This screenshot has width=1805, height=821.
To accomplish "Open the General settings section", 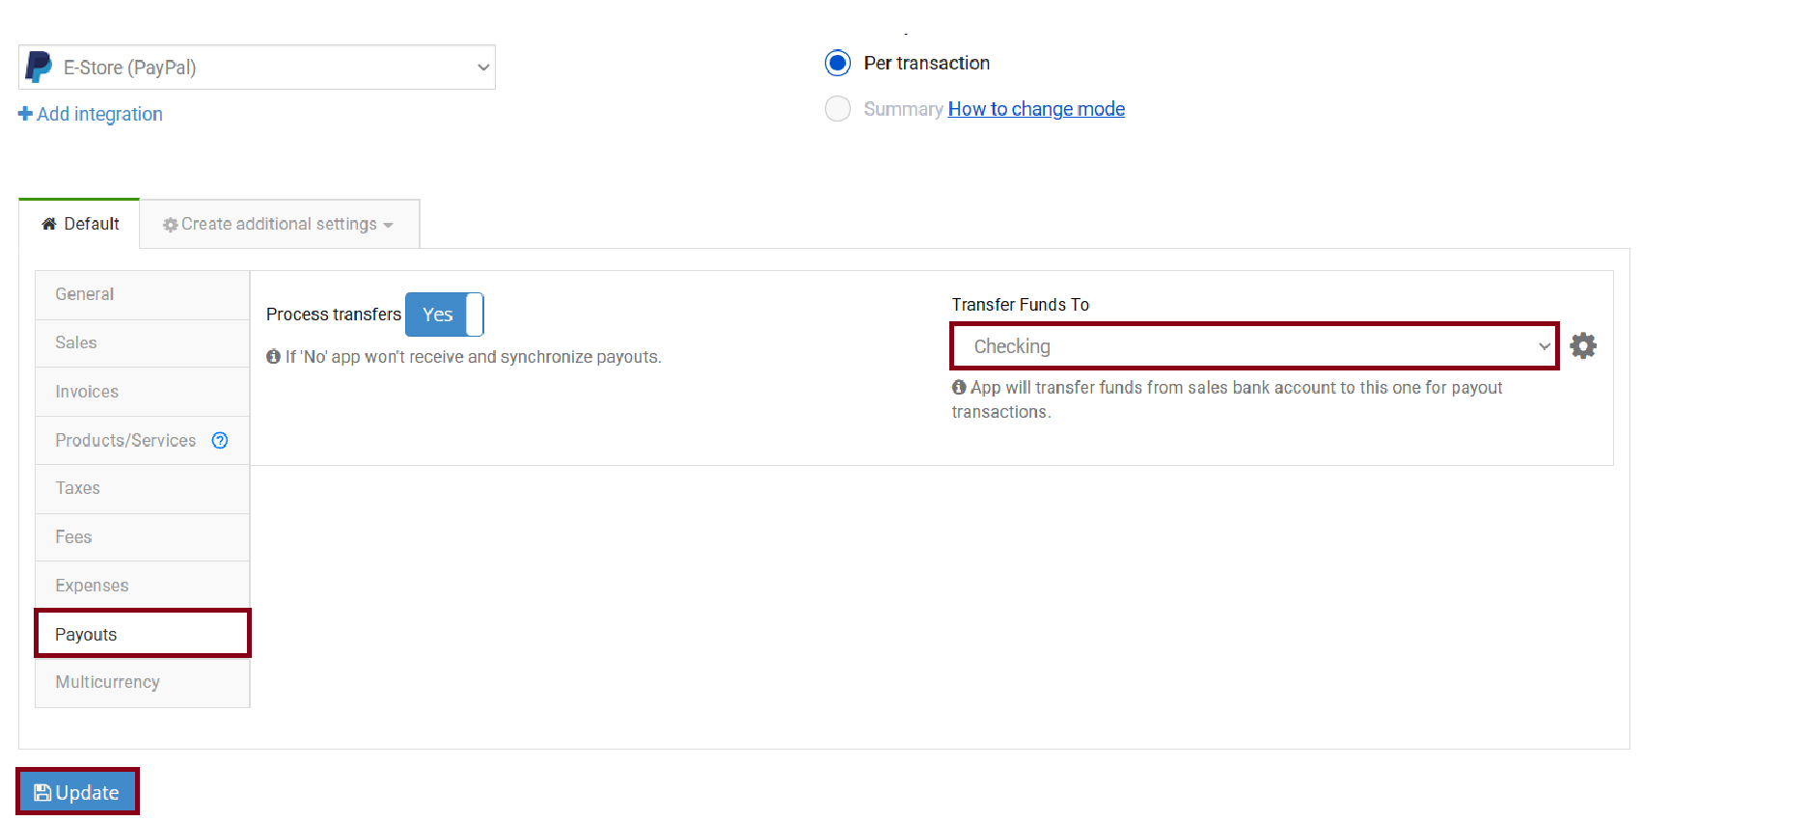I will point(143,294).
